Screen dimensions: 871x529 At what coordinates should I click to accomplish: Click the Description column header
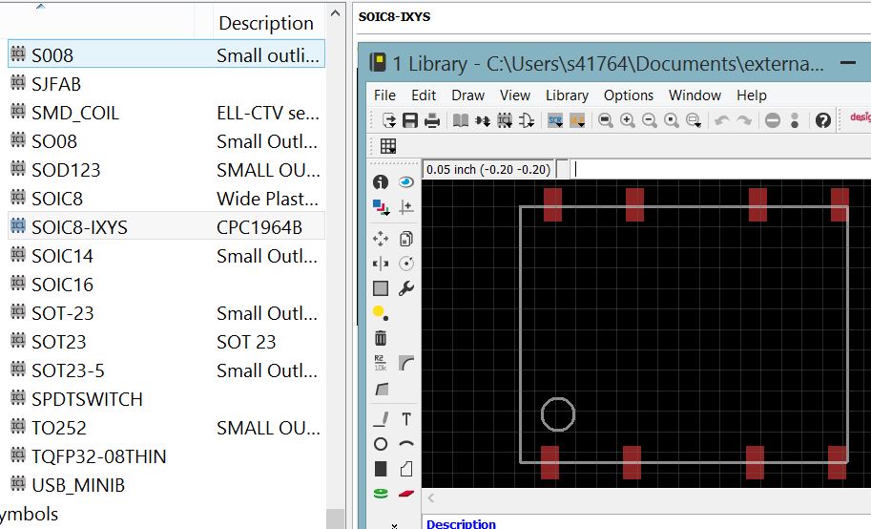click(x=266, y=23)
